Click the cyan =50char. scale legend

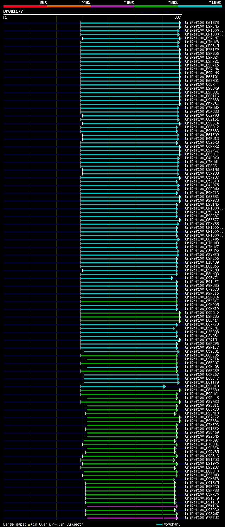pyautogui.click(x=168, y=524)
